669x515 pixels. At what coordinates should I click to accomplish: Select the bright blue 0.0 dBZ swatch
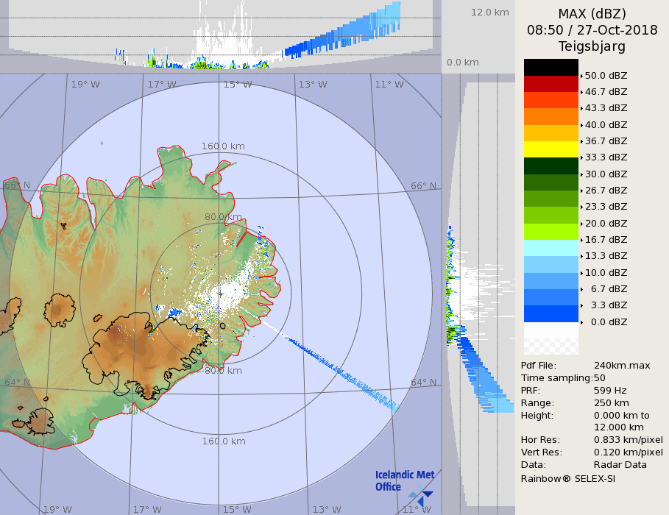[551, 314]
